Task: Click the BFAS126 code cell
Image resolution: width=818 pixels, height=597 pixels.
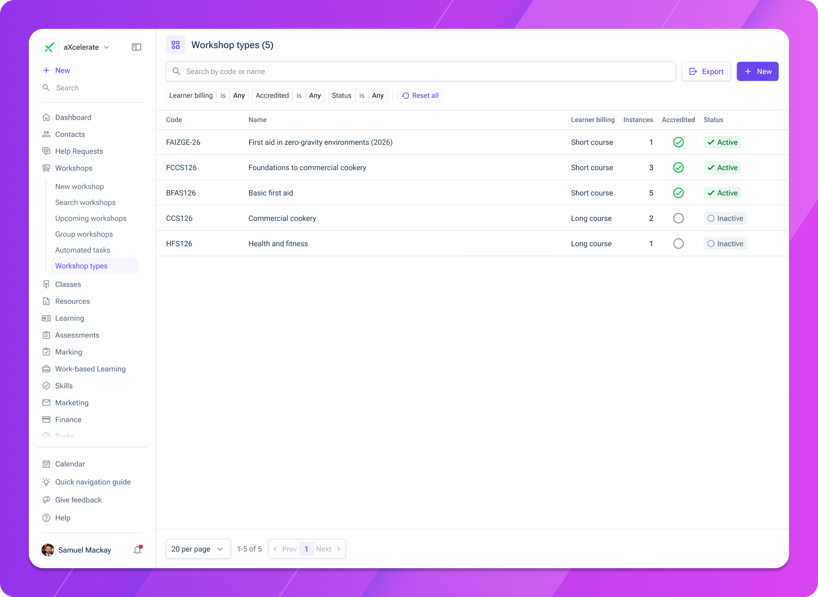Action: [181, 193]
